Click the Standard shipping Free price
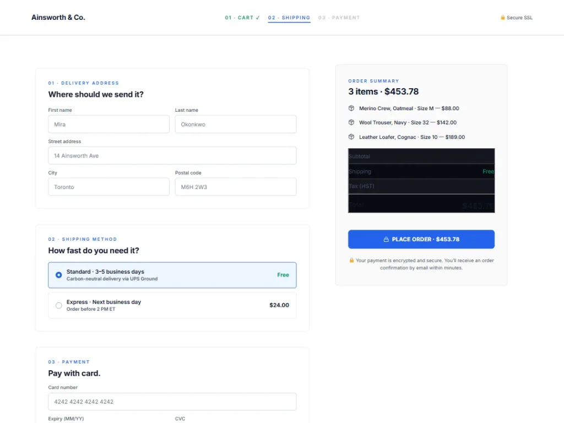This screenshot has height=423, width=564. coord(283,275)
